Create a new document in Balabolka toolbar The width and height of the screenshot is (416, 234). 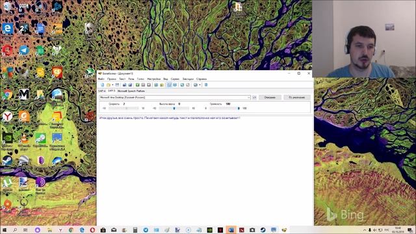pyautogui.click(x=103, y=85)
